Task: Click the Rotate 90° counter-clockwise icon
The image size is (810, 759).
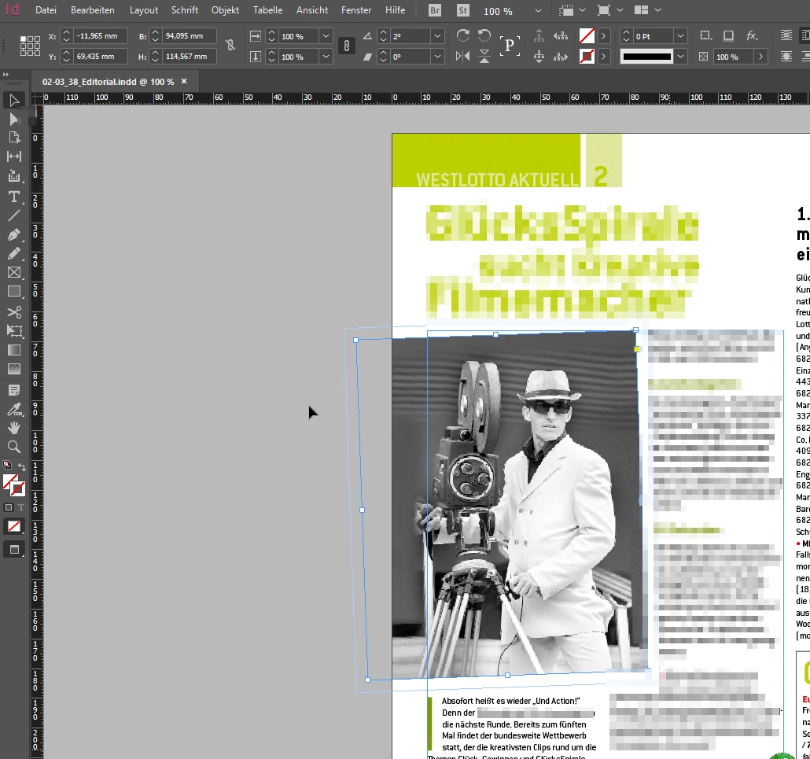Action: [x=484, y=35]
